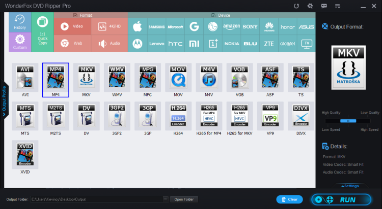Choose the MOV QuickTime format
Image resolution: width=382 pixels, height=209 pixels.
click(178, 80)
